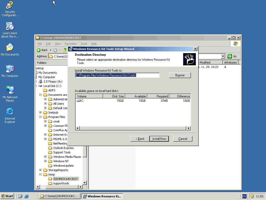
Task: Expand the All Users folder node
Action: pyautogui.click(x=45, y=104)
